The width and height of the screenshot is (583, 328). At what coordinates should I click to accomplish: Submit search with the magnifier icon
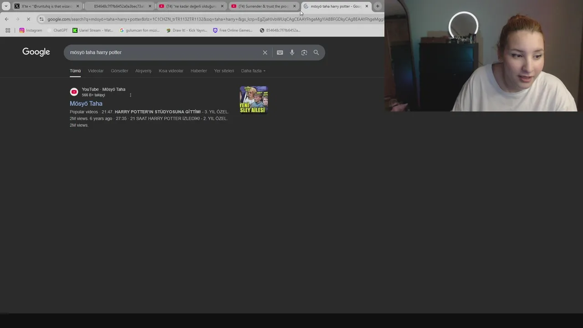pos(316,52)
